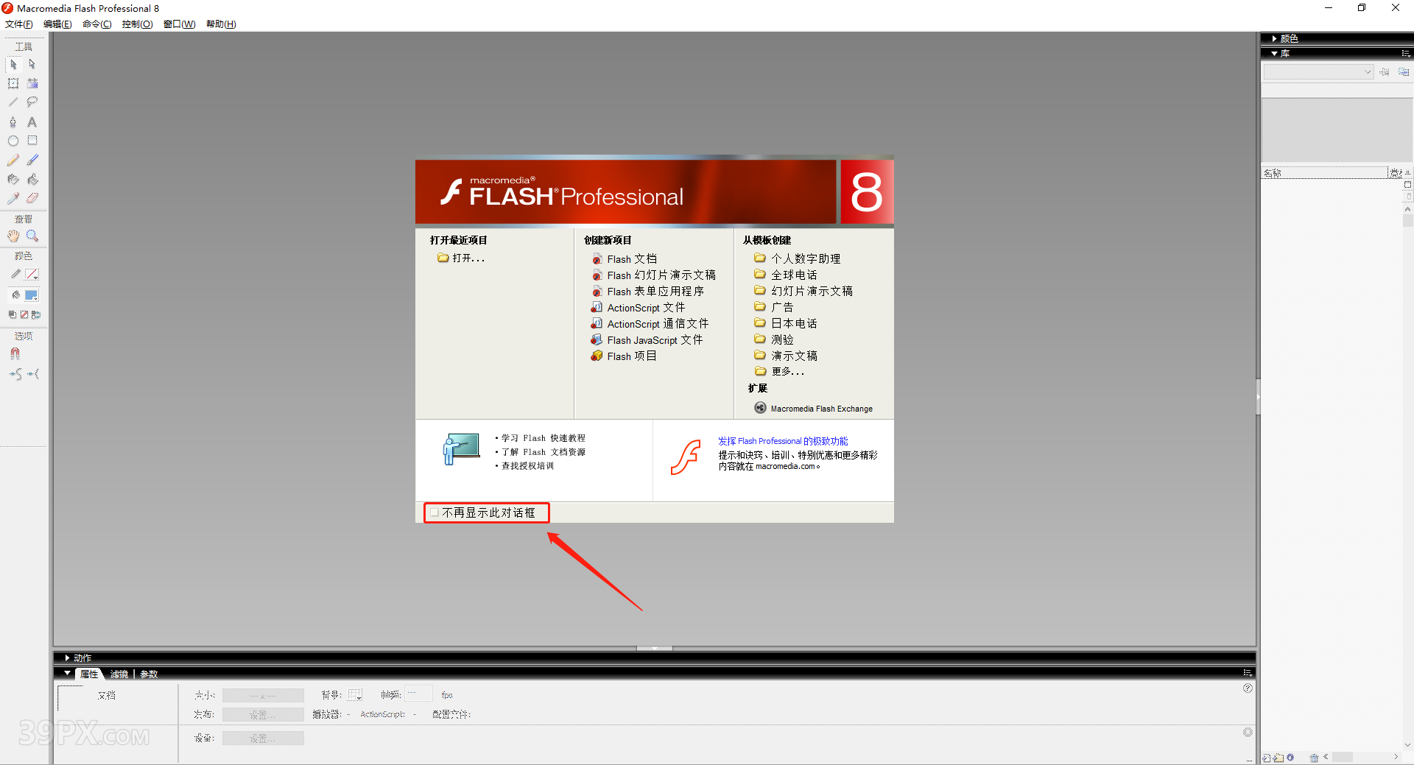Open the library document dropdown
1414x765 pixels.
pyautogui.click(x=1318, y=72)
